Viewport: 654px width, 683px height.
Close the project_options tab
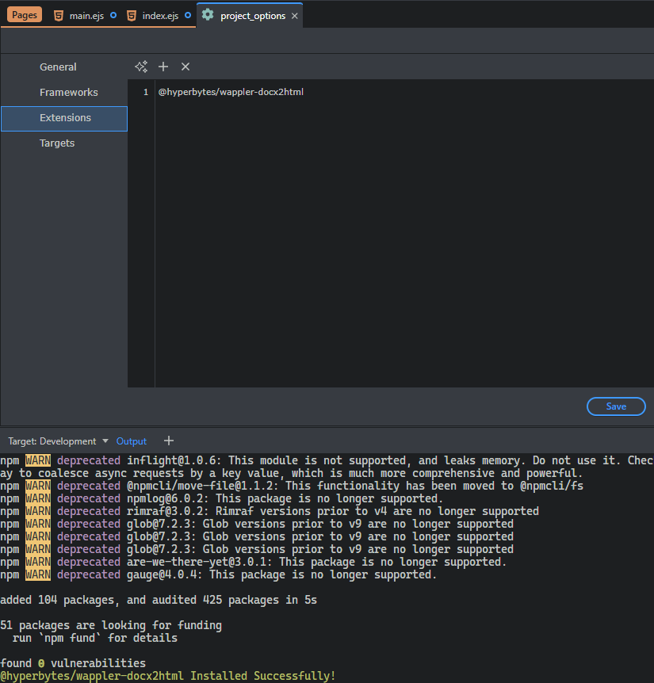coord(295,16)
